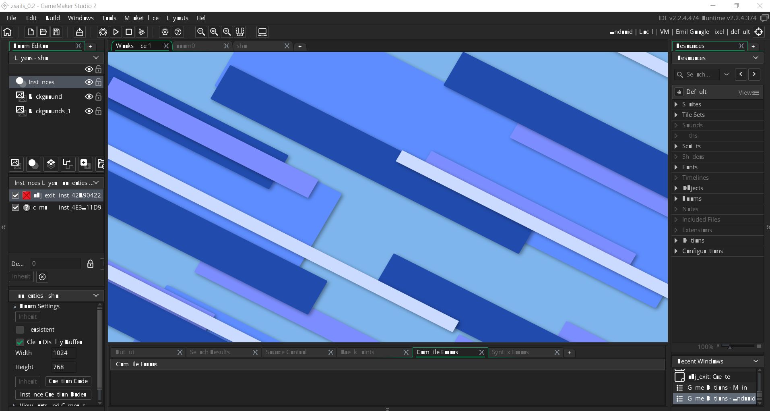Open the Recent Windows dropdown
Screen dimensions: 770x411
point(756,361)
